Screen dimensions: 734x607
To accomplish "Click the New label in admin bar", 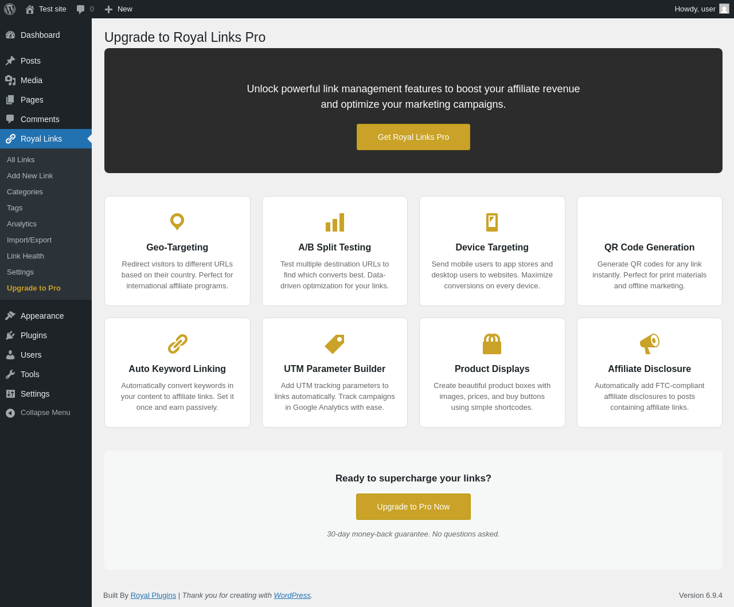I will tap(125, 9).
